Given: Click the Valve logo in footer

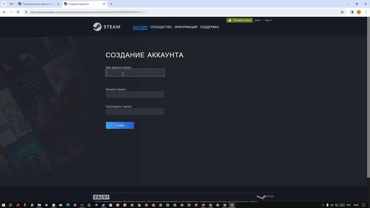Looking at the screenshot, I should tap(101, 197).
